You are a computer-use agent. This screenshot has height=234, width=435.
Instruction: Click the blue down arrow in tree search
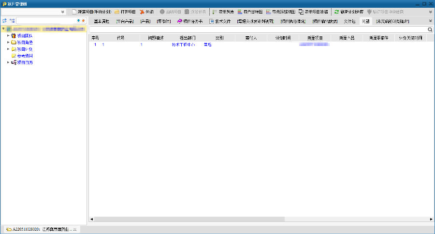tap(78, 20)
